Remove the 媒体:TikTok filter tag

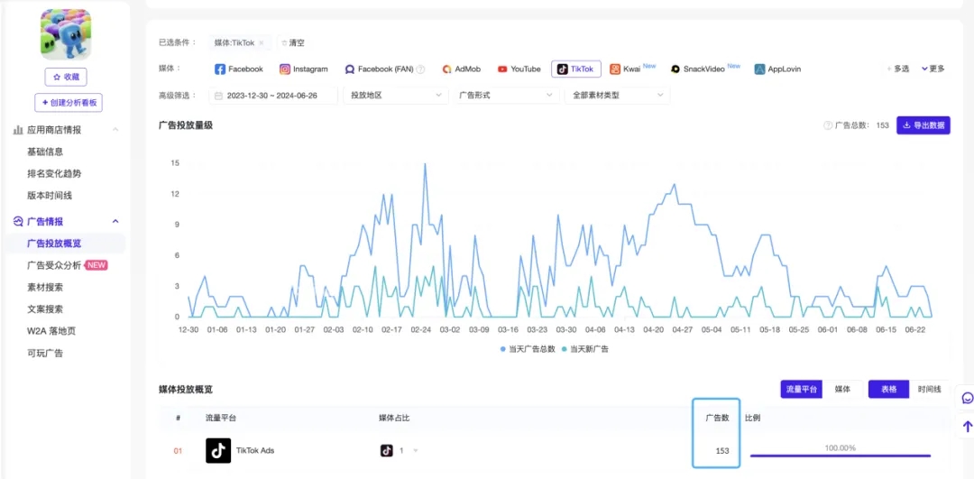coord(262,43)
